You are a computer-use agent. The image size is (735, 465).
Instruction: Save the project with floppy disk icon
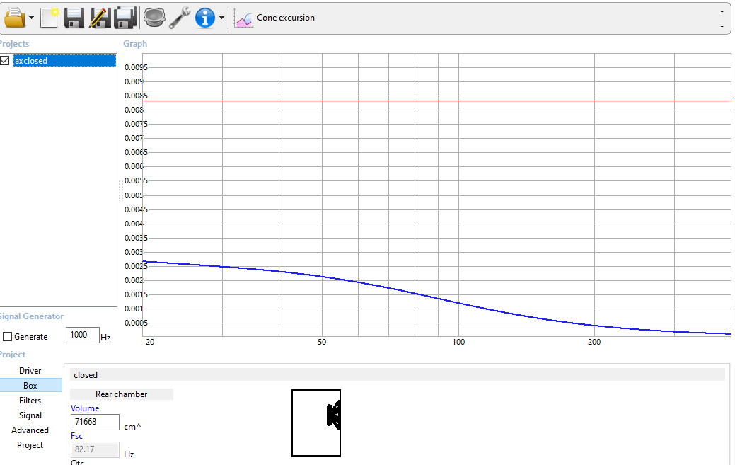[74, 18]
